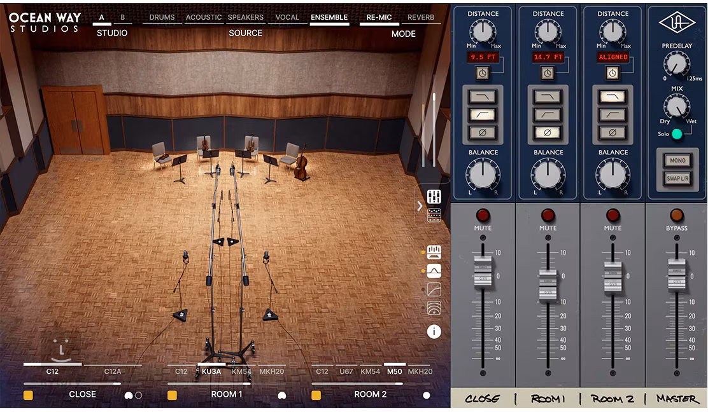Enable the Room 1 low-cut filter button
This screenshot has width=708, height=412.
548,114
